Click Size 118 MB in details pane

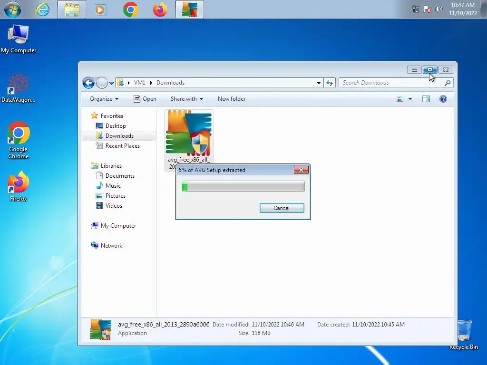pos(255,333)
